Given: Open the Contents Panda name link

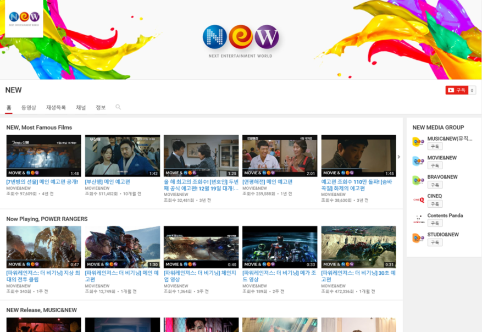Looking at the screenshot, I should [445, 215].
